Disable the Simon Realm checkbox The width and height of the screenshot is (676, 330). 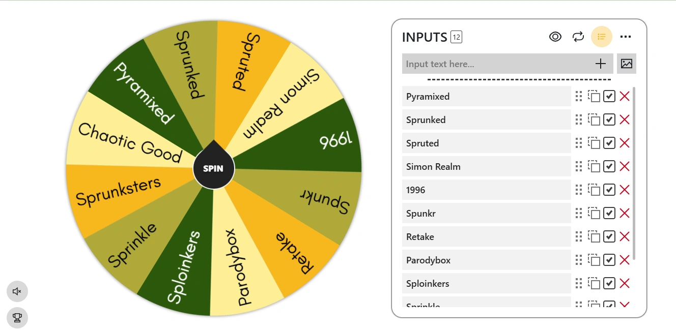609,166
